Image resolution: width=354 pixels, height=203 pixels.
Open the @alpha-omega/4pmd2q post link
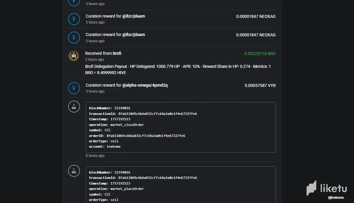click(145, 85)
